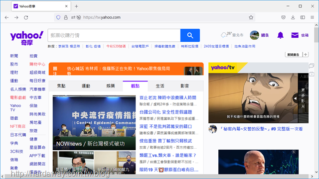Open the 電影戲劇 sidebar link
The image size is (319, 179).
click(18, 97)
